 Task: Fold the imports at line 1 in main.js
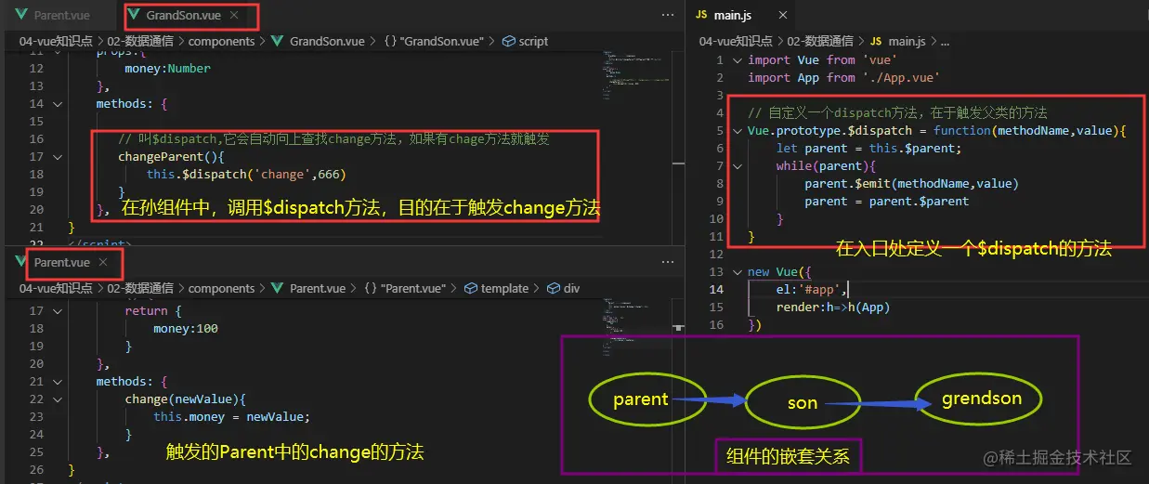pyautogui.click(x=738, y=60)
